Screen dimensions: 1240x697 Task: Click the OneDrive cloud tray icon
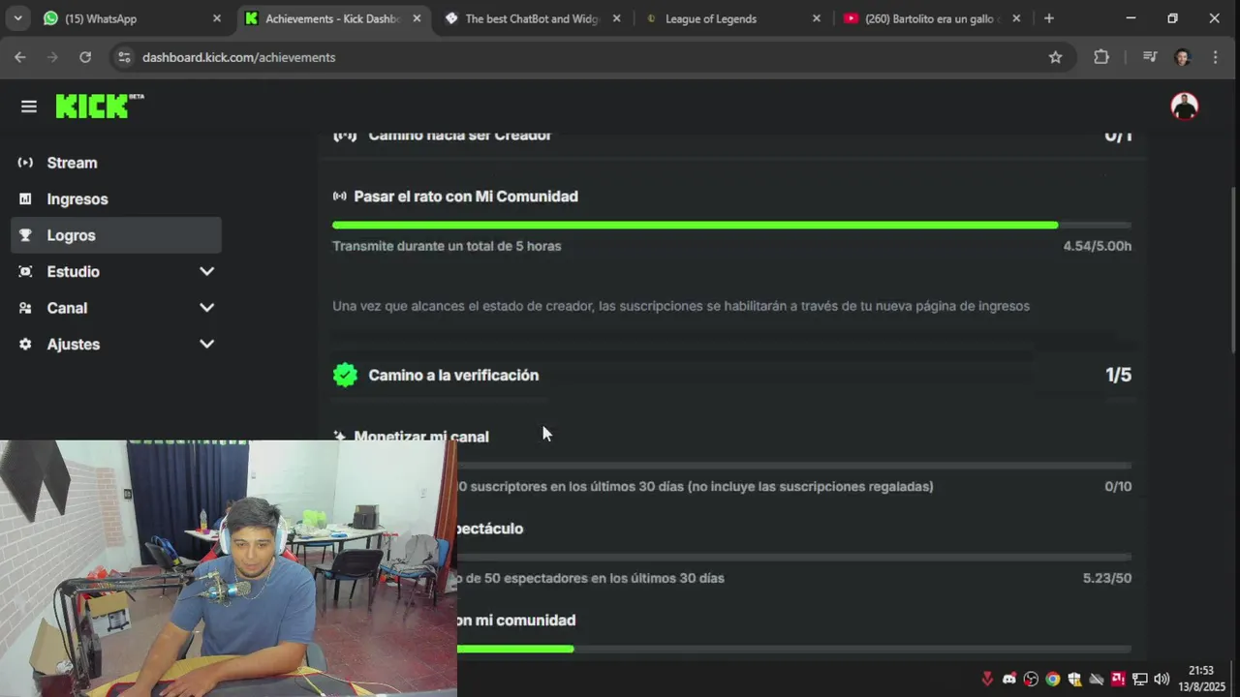click(1097, 679)
